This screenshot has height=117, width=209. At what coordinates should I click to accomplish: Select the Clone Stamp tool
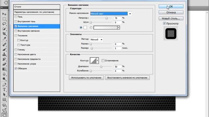click(4, 54)
